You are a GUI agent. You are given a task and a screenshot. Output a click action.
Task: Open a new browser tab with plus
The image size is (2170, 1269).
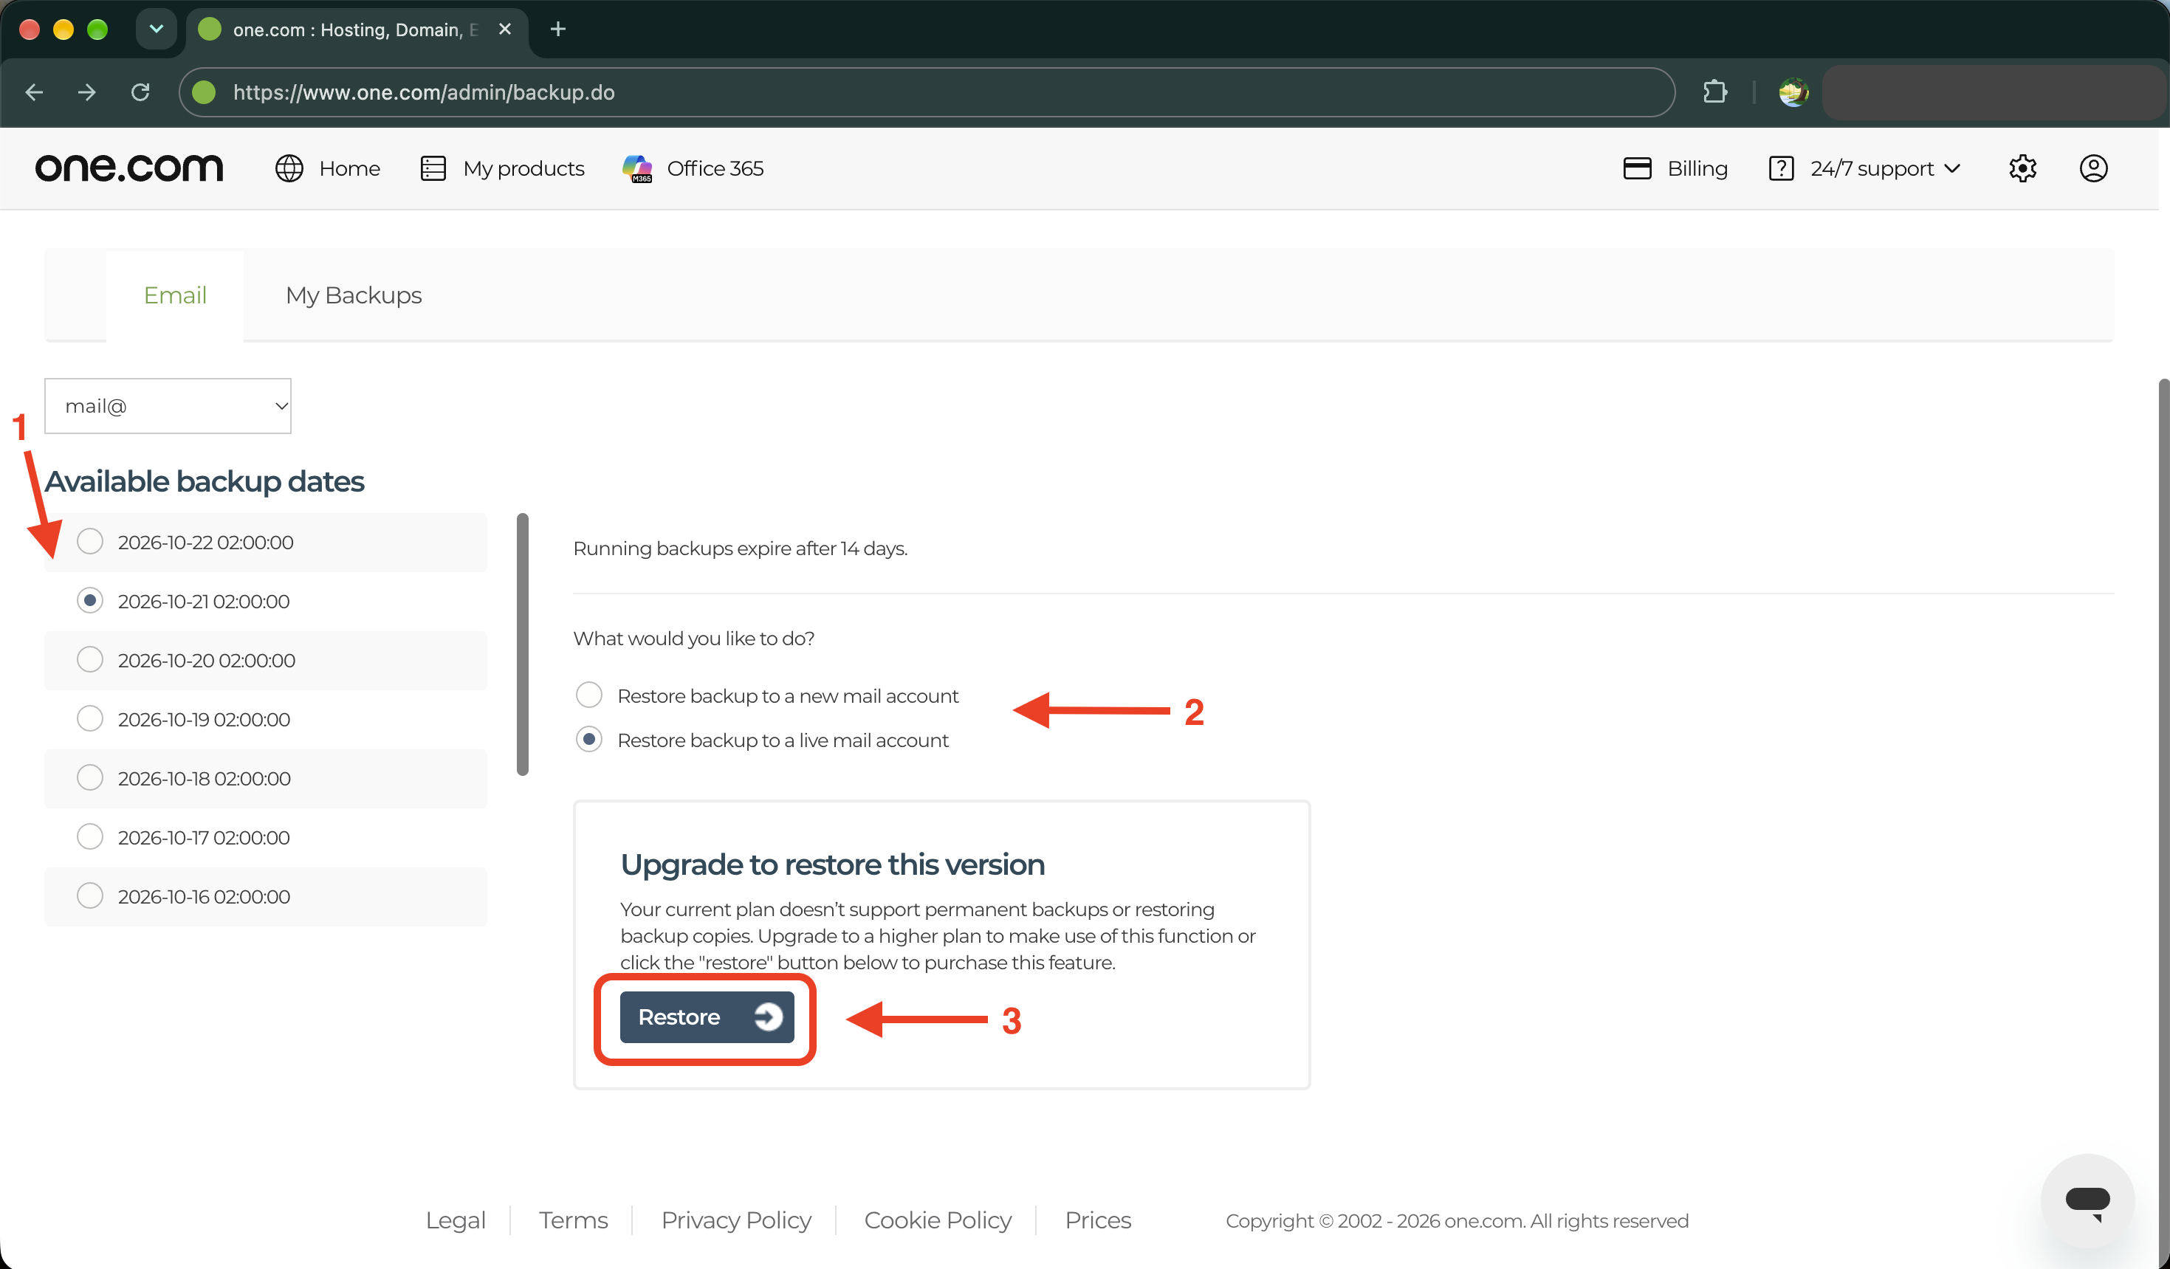tap(558, 30)
